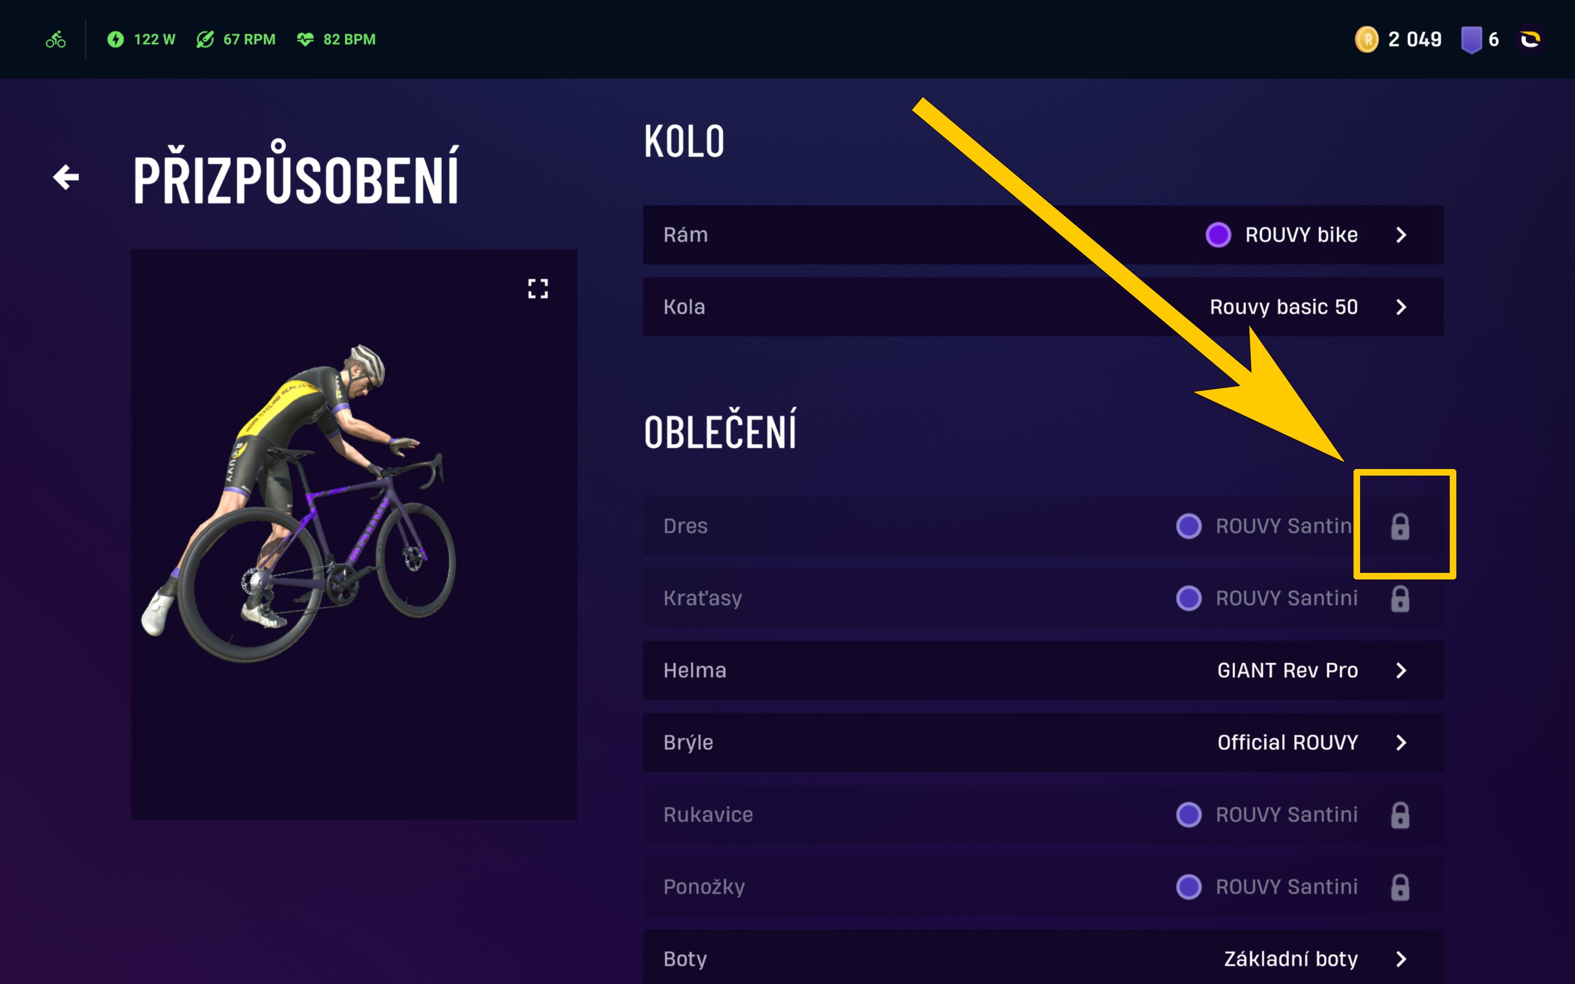Click the cyclist icon in top bar
1575x984 pixels.
56,40
